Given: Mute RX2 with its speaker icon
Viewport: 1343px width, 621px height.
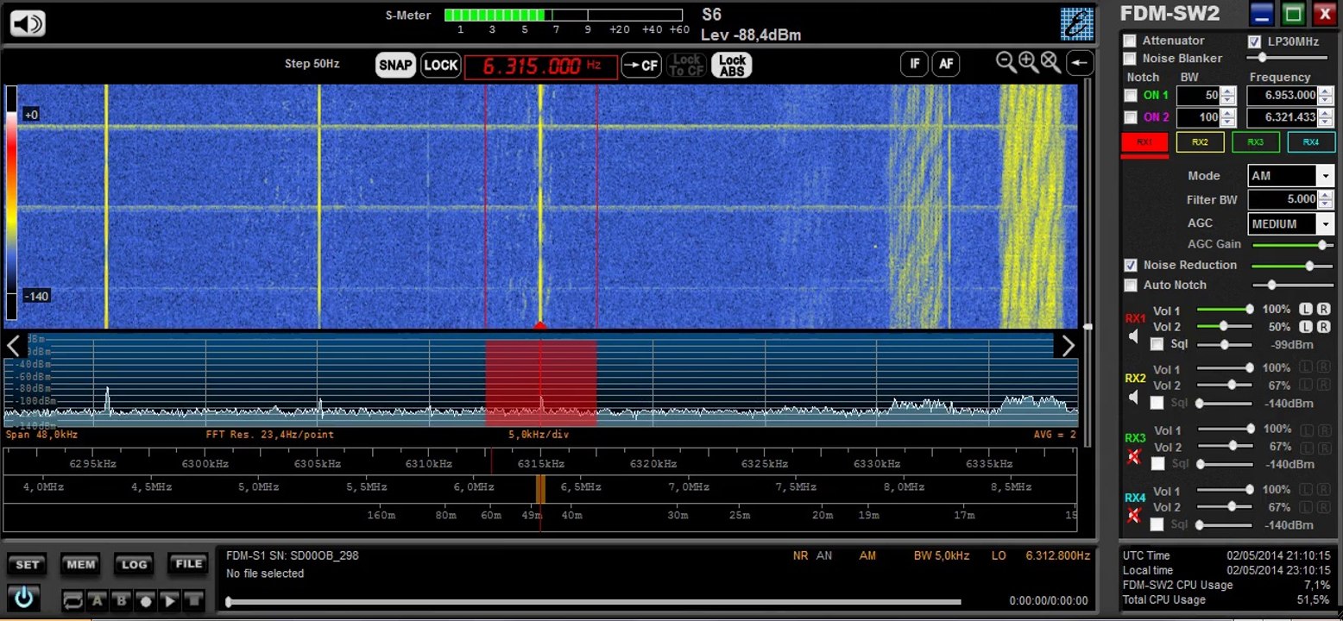Looking at the screenshot, I should (1134, 397).
